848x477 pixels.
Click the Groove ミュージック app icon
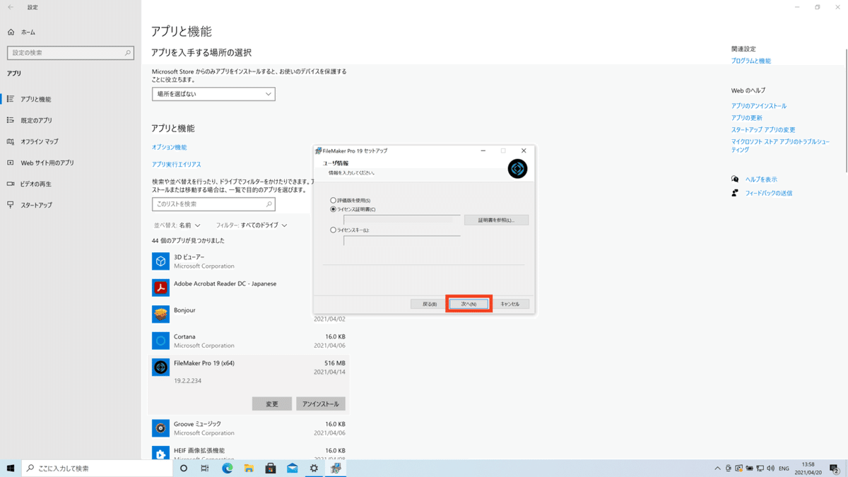coord(160,428)
